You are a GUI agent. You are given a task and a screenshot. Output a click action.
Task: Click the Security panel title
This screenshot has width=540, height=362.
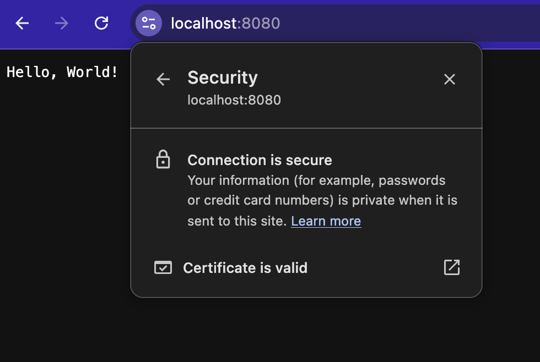click(223, 78)
